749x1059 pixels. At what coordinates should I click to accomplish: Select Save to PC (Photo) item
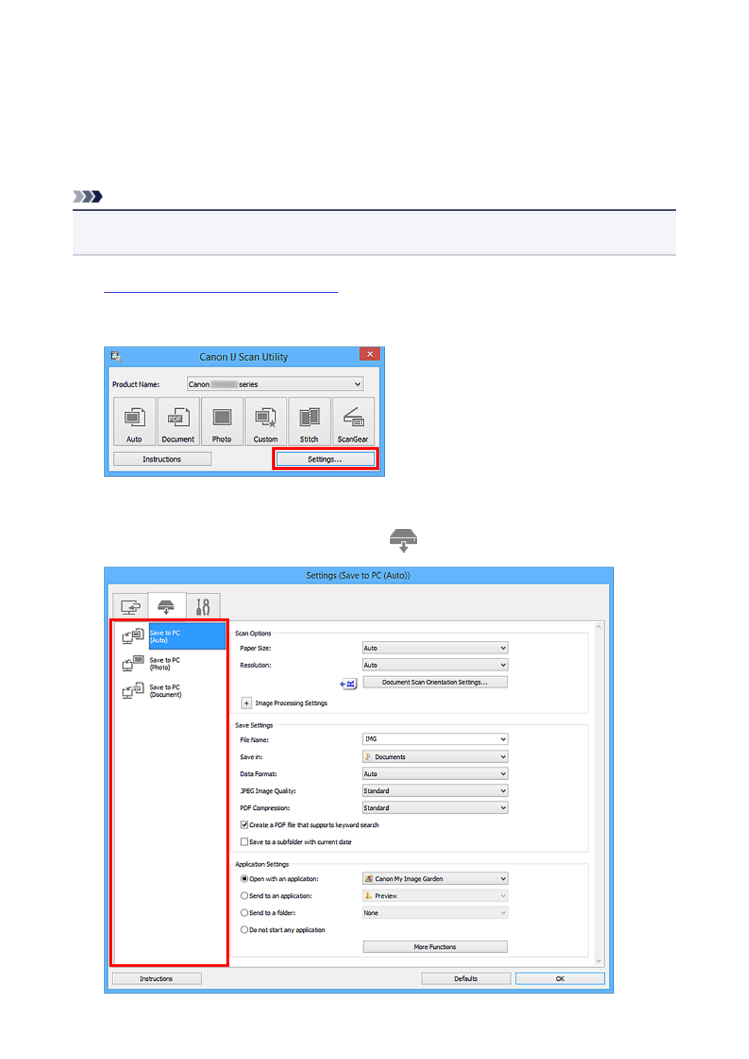pos(165,664)
